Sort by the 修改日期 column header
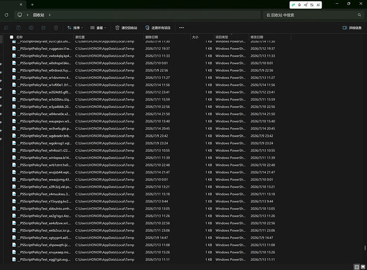Viewport: 367px width, 270px height. [257, 37]
